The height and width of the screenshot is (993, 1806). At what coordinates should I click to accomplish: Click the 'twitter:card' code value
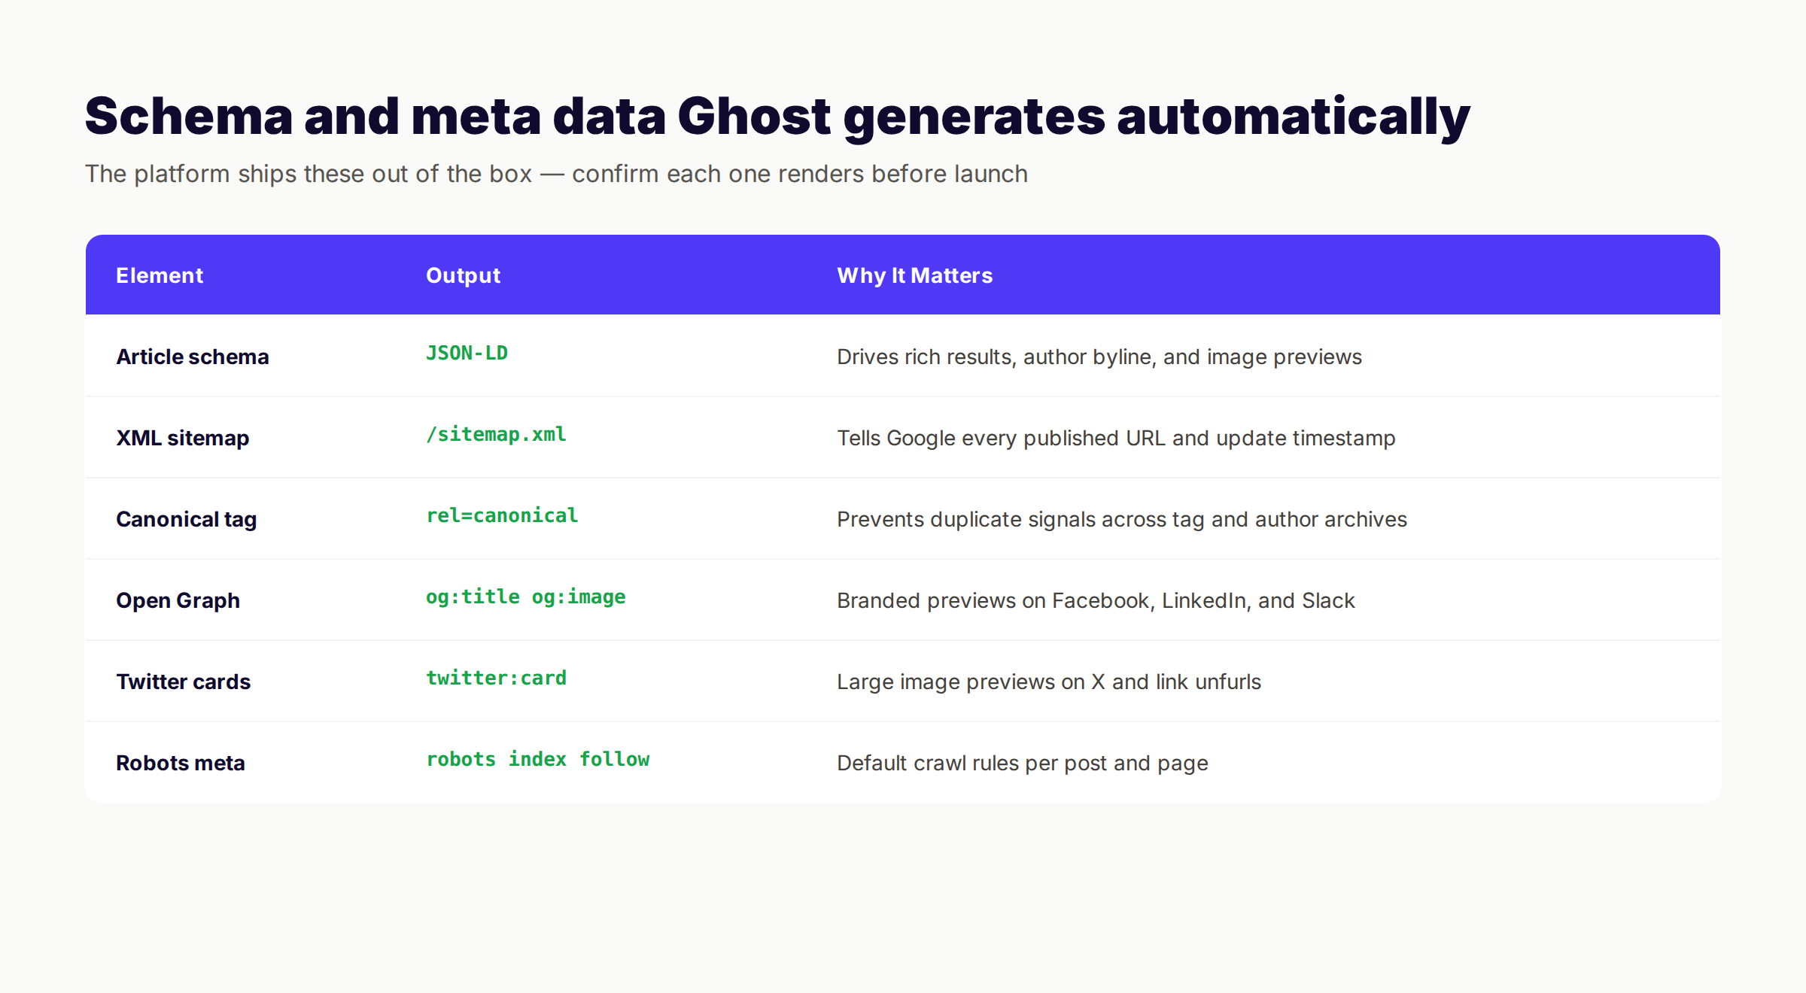[x=496, y=678]
